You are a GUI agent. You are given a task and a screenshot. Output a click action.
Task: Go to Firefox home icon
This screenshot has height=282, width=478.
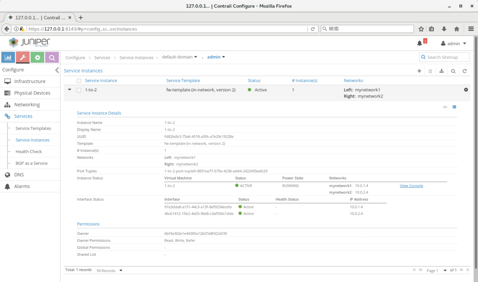coord(457,29)
